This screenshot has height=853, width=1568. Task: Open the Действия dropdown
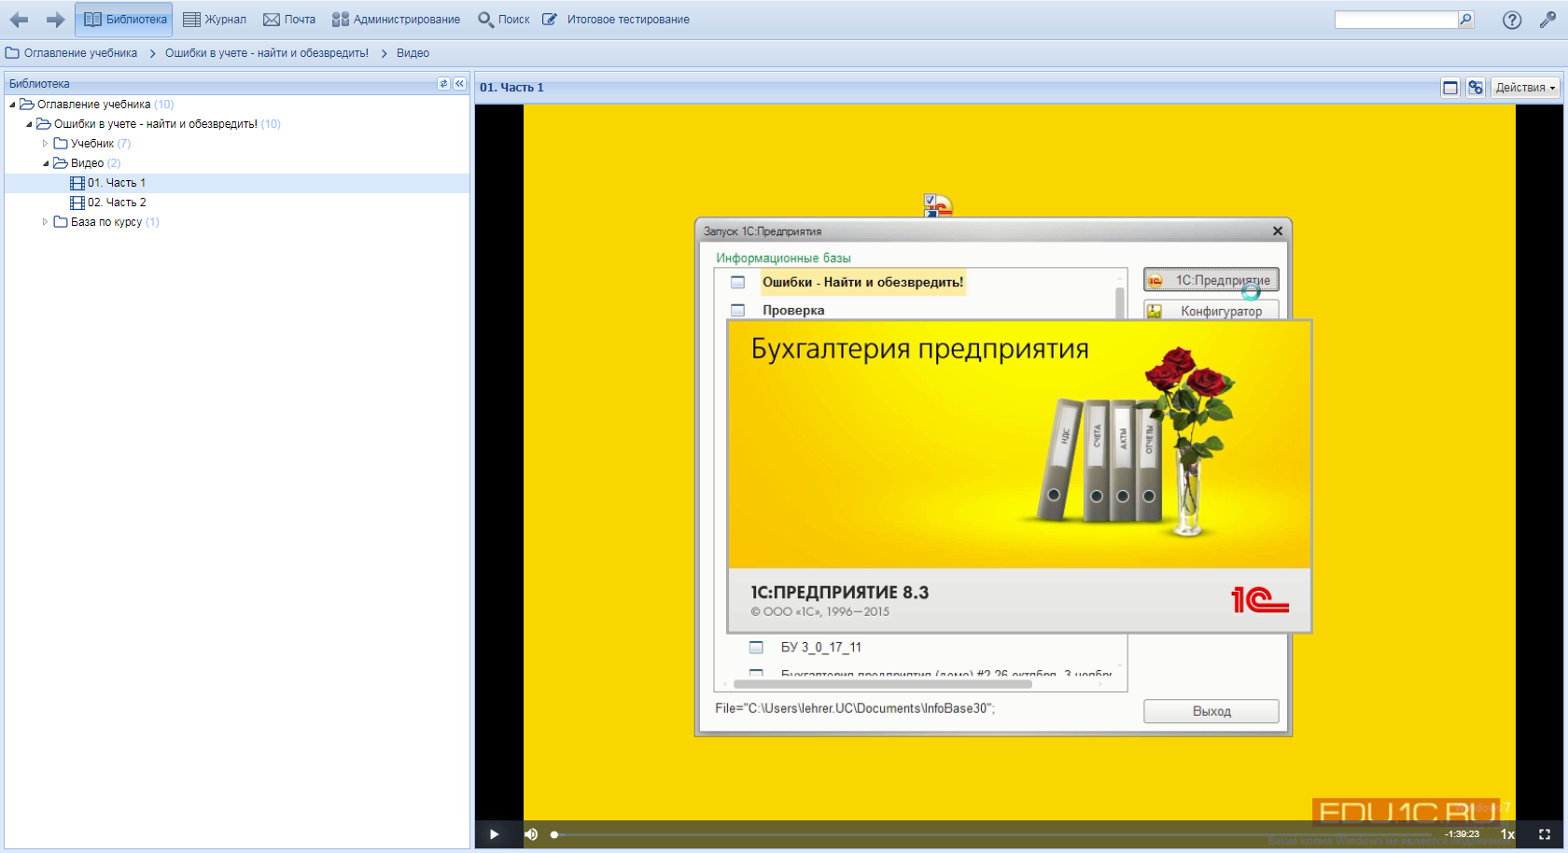click(1525, 88)
